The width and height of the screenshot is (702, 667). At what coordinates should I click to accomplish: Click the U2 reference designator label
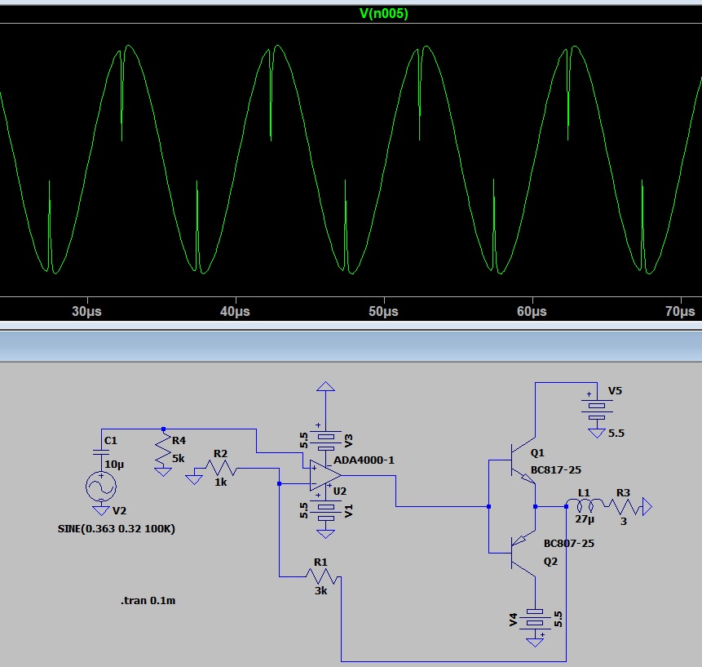[x=340, y=491]
